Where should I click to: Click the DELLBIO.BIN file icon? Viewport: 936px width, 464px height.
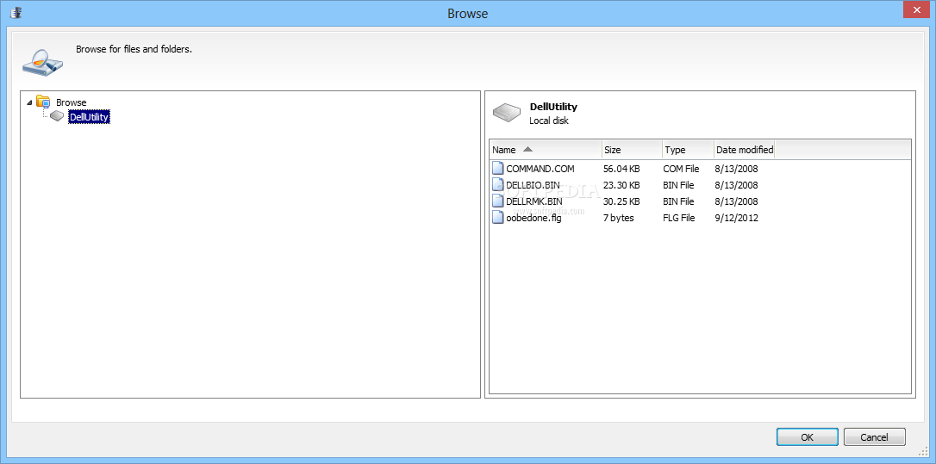coord(498,185)
